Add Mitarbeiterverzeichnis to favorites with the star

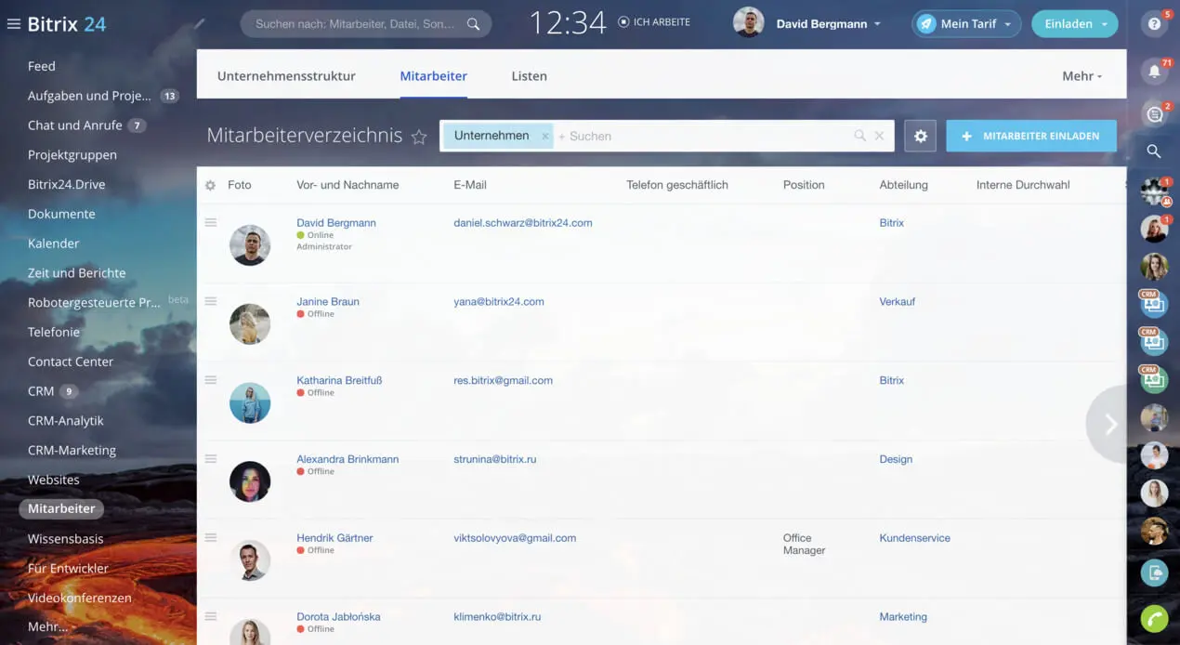tap(419, 137)
